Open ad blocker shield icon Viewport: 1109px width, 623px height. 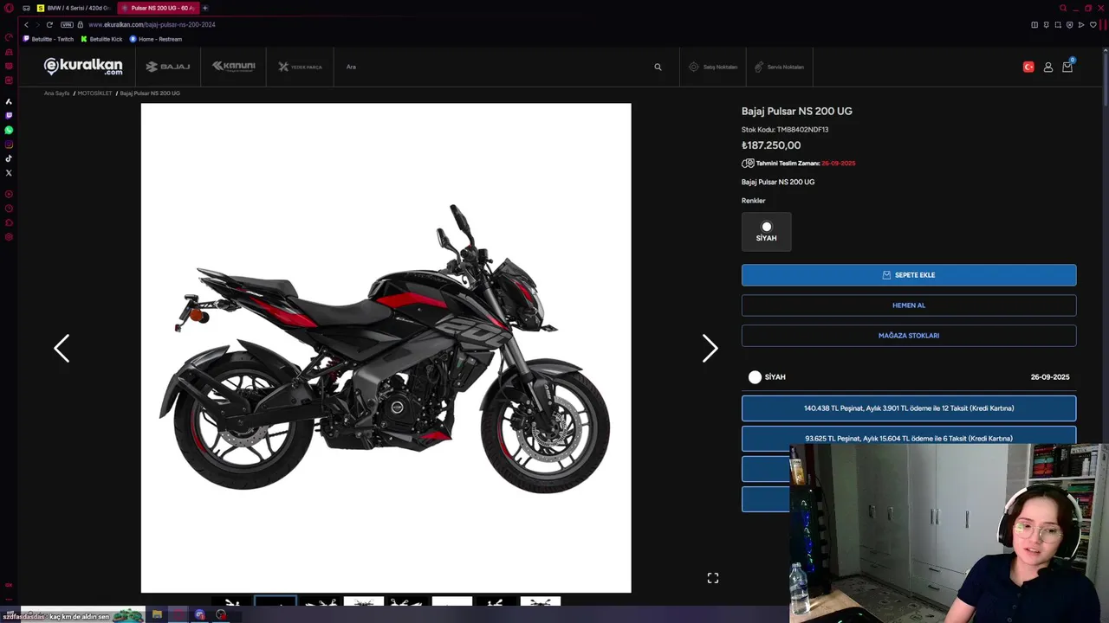(x=1069, y=24)
